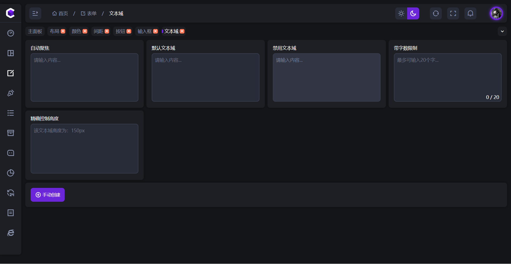Open the document page sidebar icon
This screenshot has width=511, height=264.
[x=11, y=213]
